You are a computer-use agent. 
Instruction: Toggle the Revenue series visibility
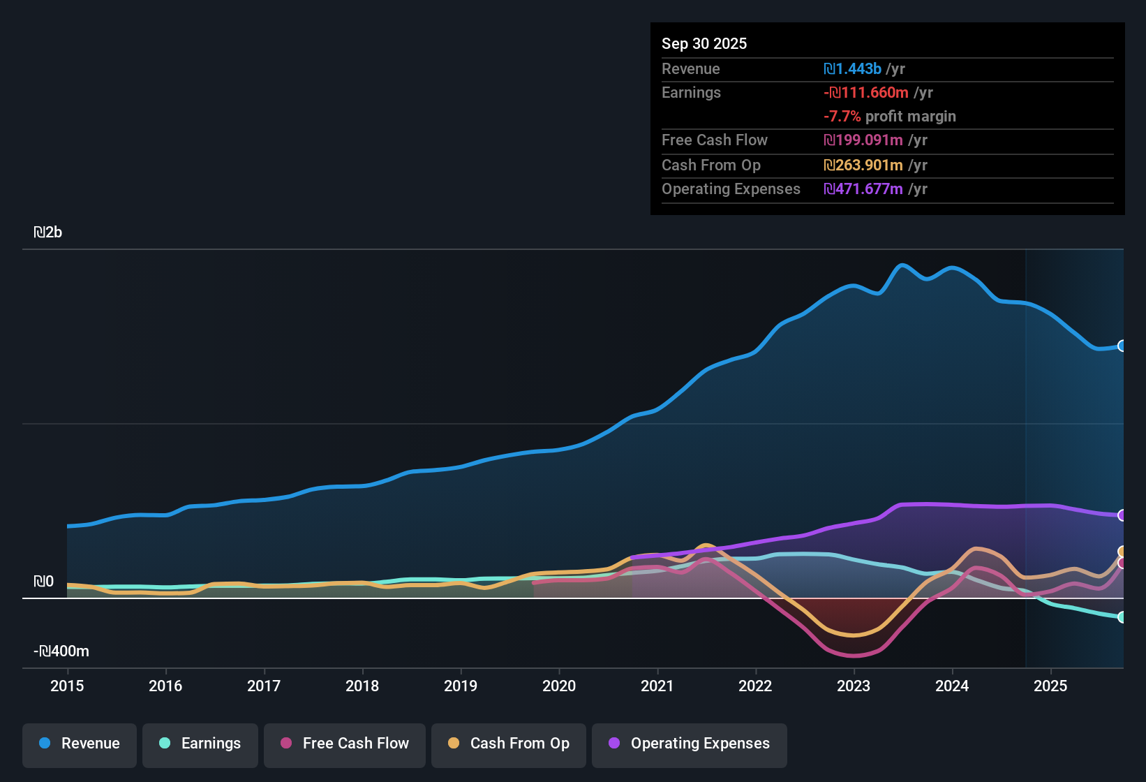click(79, 744)
